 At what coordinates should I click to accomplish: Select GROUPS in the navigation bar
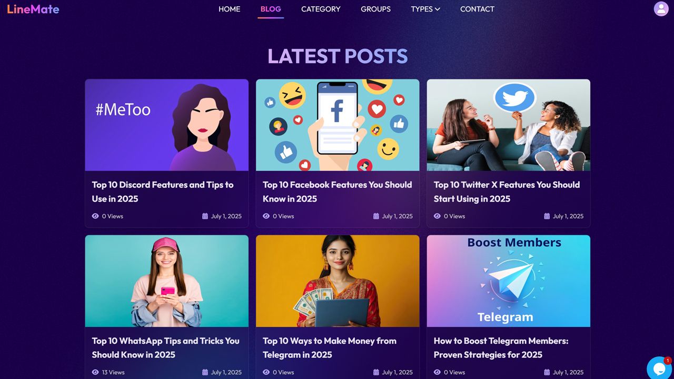(375, 9)
